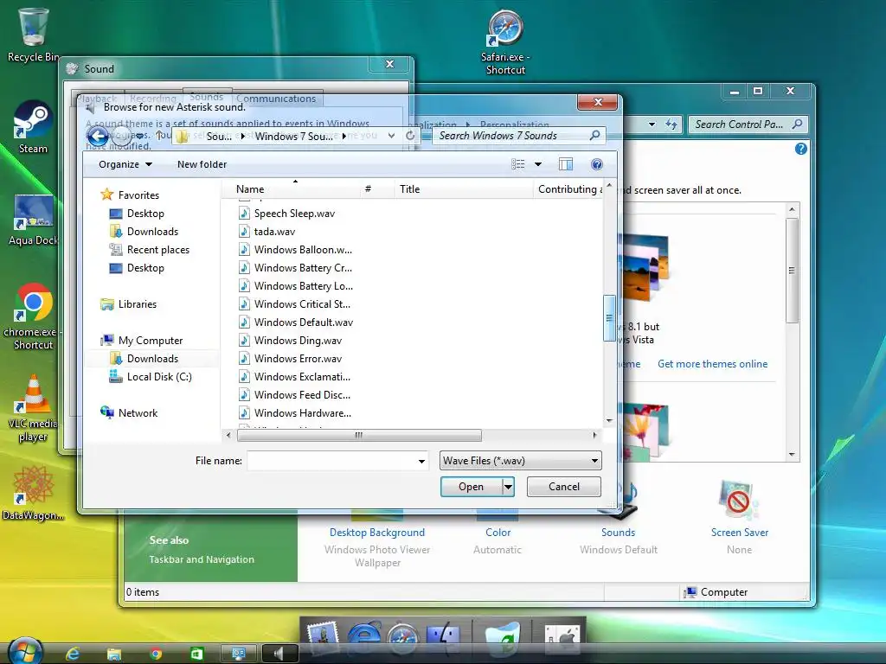Viewport: 886px width, 664px height.
Task: Click the Cancel button
Action: [564, 487]
